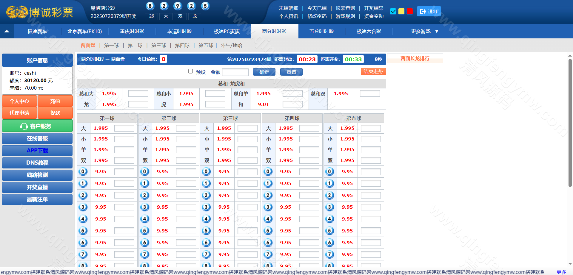Toggle the blue checked theme box
573x275 pixels.
(x=393, y=11)
